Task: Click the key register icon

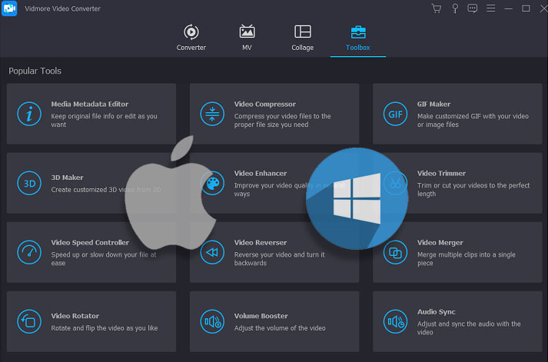Action: (455, 8)
